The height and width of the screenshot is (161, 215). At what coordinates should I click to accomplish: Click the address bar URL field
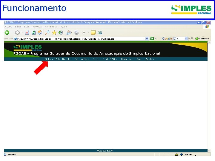[82, 39]
